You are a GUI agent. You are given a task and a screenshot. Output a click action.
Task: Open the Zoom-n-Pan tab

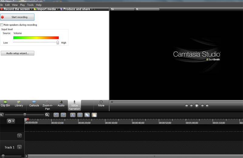pyautogui.click(x=47, y=105)
